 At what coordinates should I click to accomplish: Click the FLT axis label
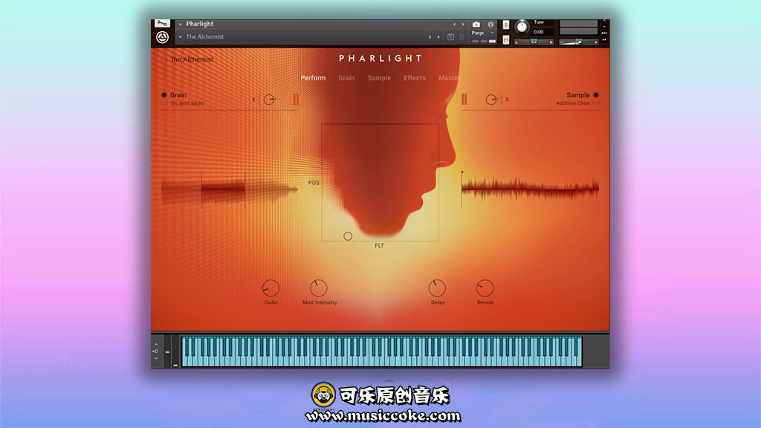pos(379,246)
